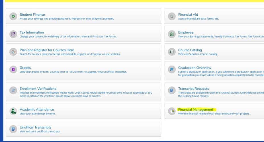264x142 pixels.
Task: Open the Course Catalog link
Action: pyautogui.click(x=190, y=50)
